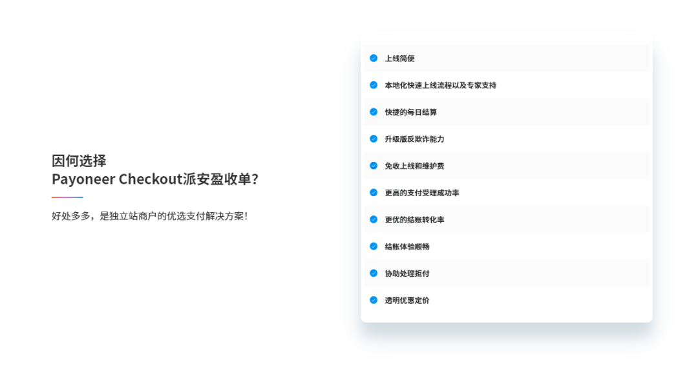Select the text 结账体验顺畅

pyautogui.click(x=407, y=246)
